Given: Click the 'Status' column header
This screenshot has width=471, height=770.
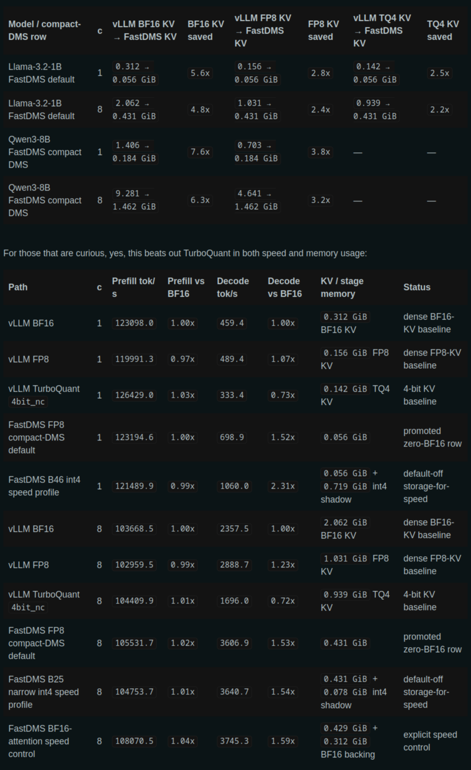Looking at the screenshot, I should (x=417, y=287).
